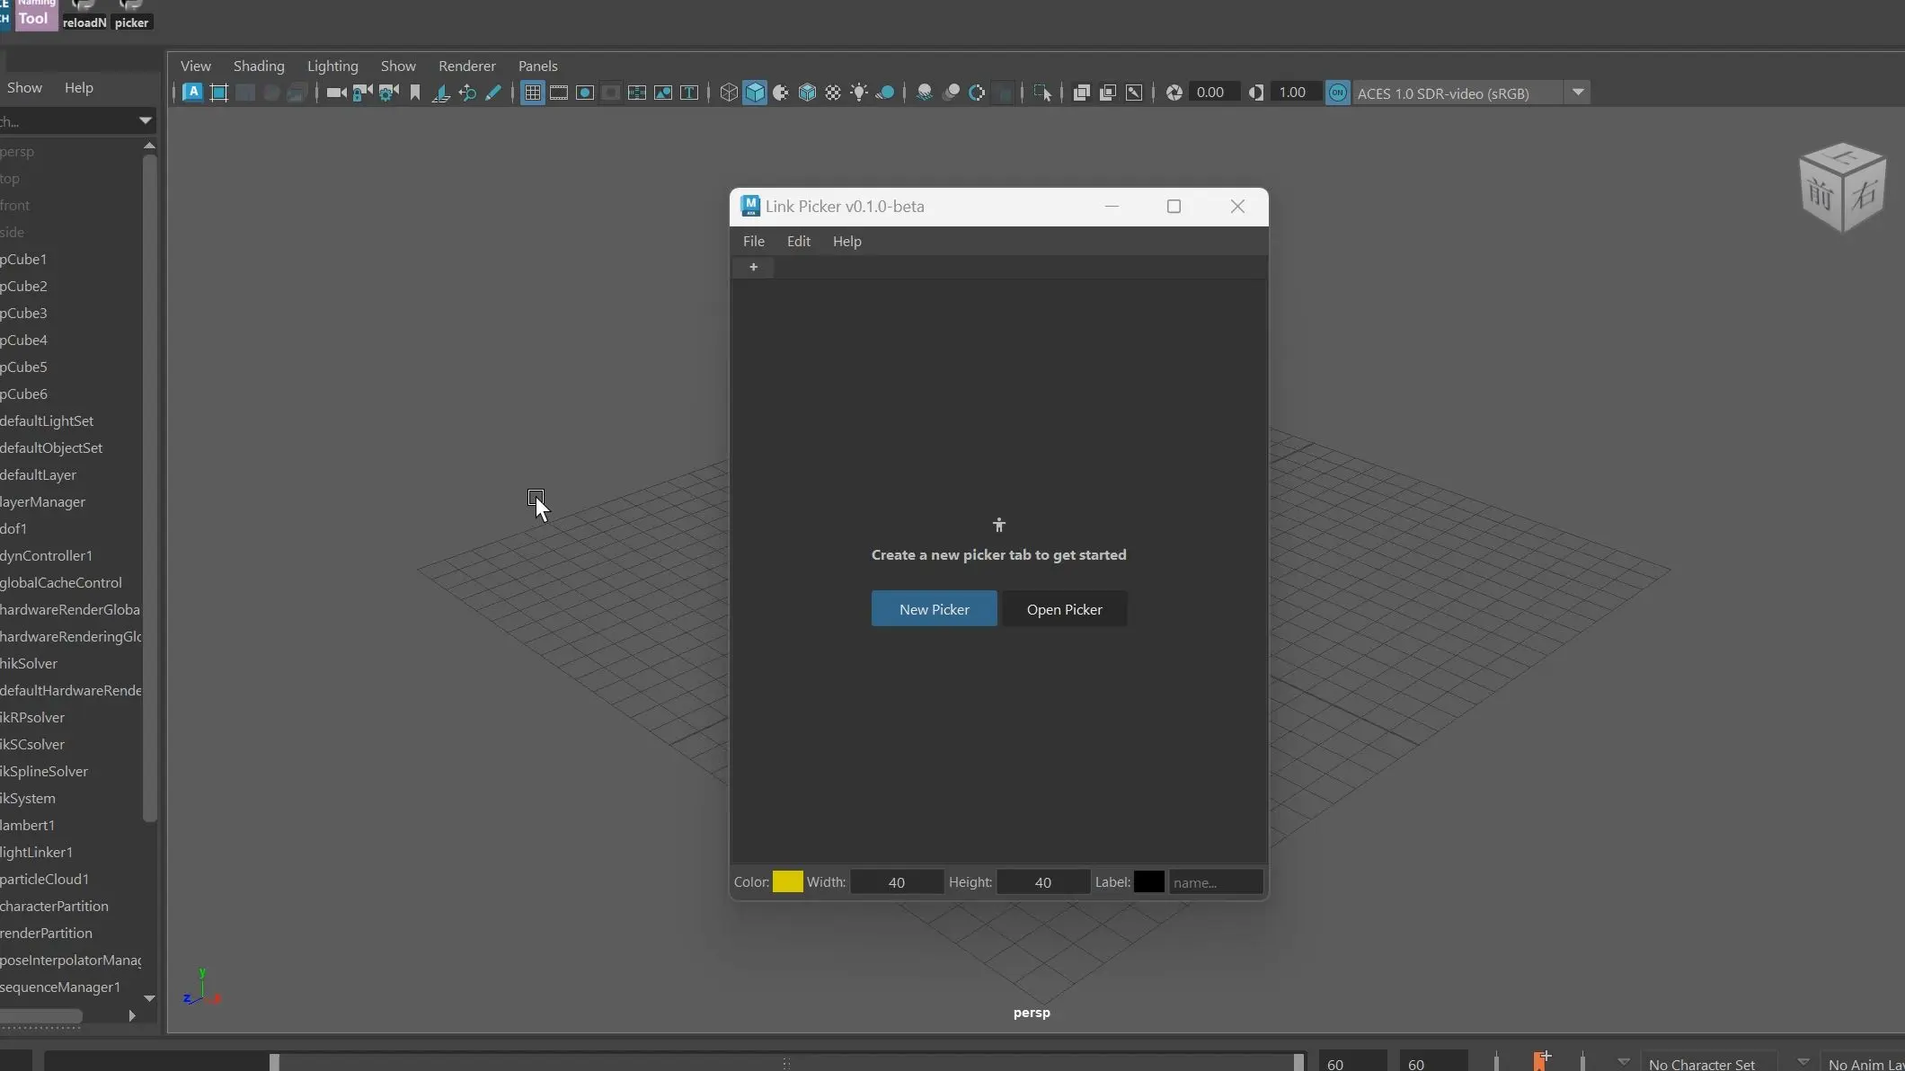Toggle the resolution gate overlay
The width and height of the screenshot is (1905, 1071).
585,93
